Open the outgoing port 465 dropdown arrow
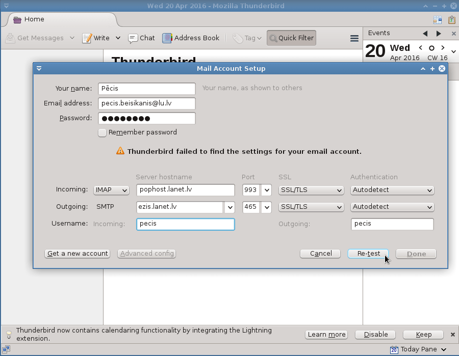 [x=267, y=207]
